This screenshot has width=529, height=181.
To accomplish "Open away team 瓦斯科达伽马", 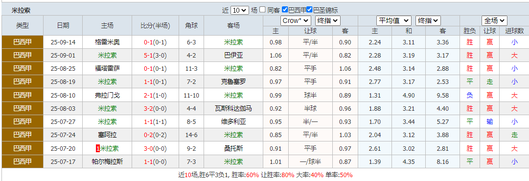I will (x=233, y=108).
